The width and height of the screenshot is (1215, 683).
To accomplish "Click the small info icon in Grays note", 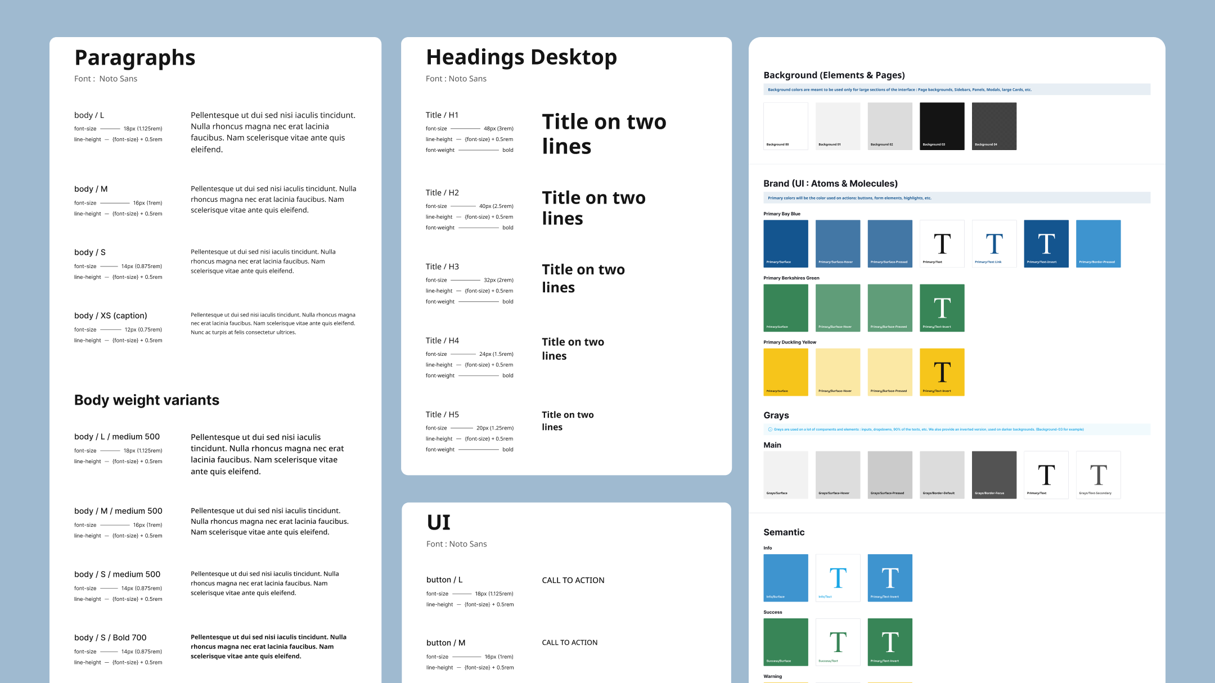I will pyautogui.click(x=770, y=429).
